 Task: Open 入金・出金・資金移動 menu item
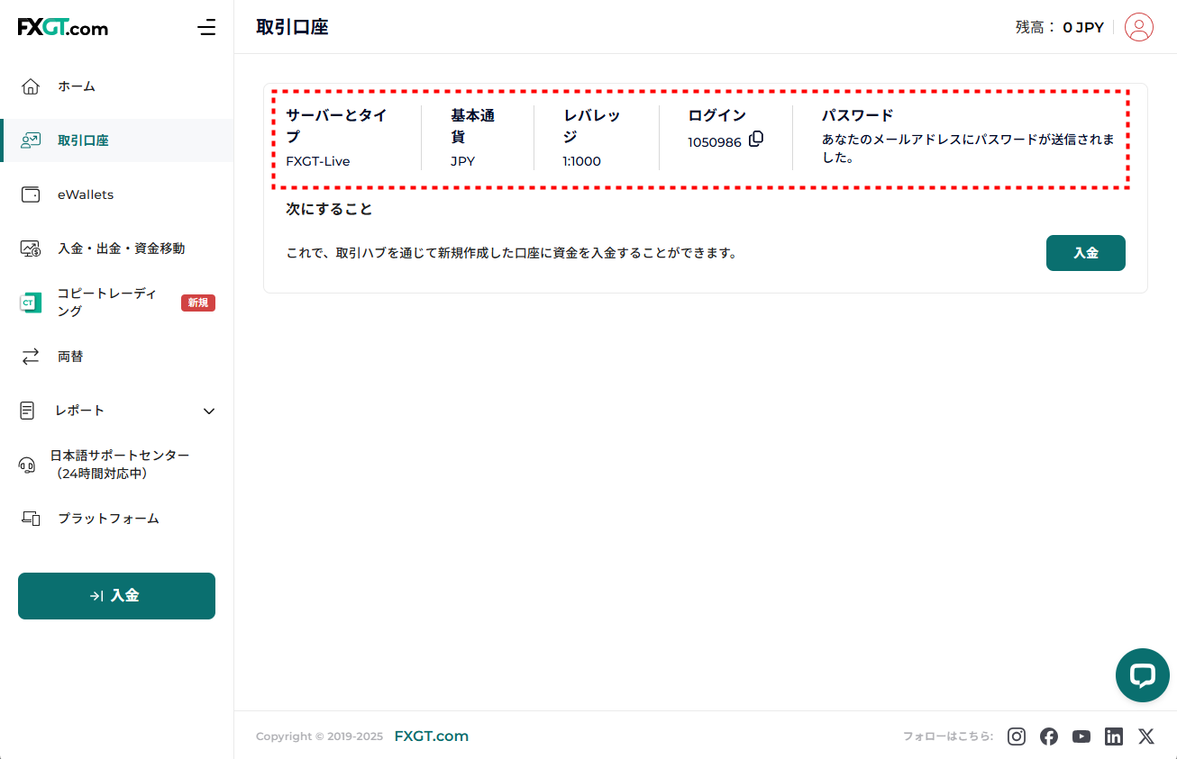pyautogui.click(x=121, y=248)
